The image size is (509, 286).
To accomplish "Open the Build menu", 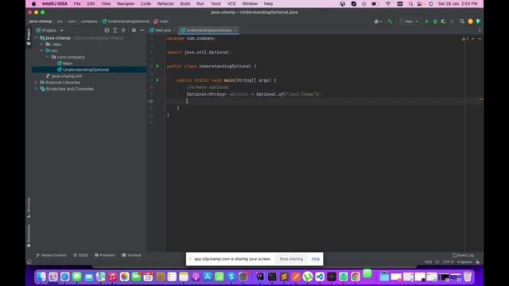I will click(185, 3).
